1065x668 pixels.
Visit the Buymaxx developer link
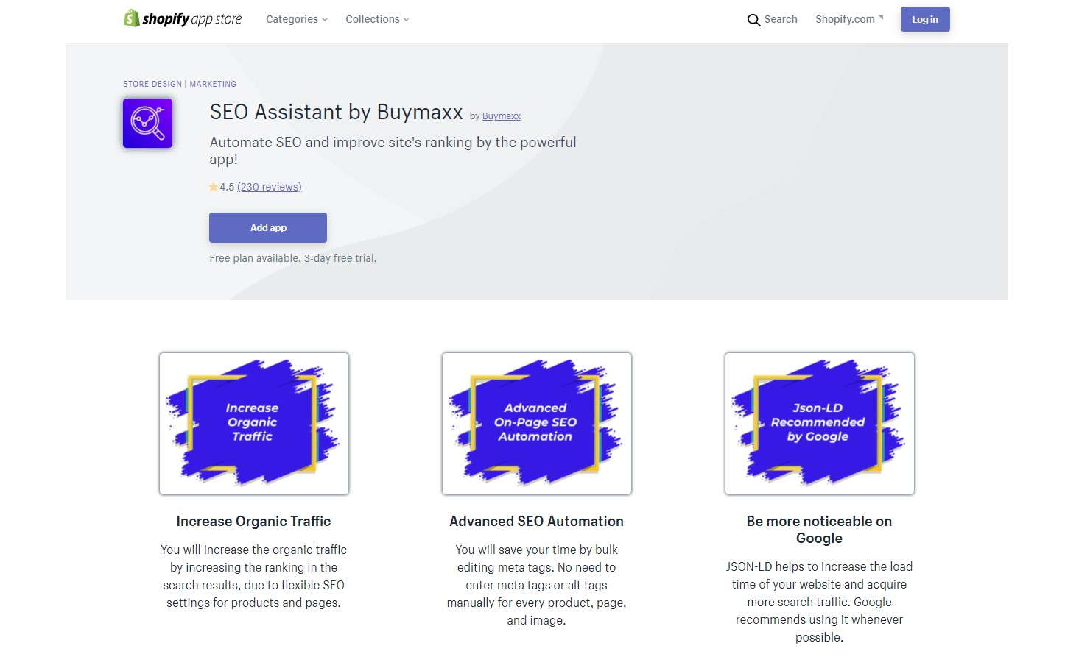click(502, 116)
